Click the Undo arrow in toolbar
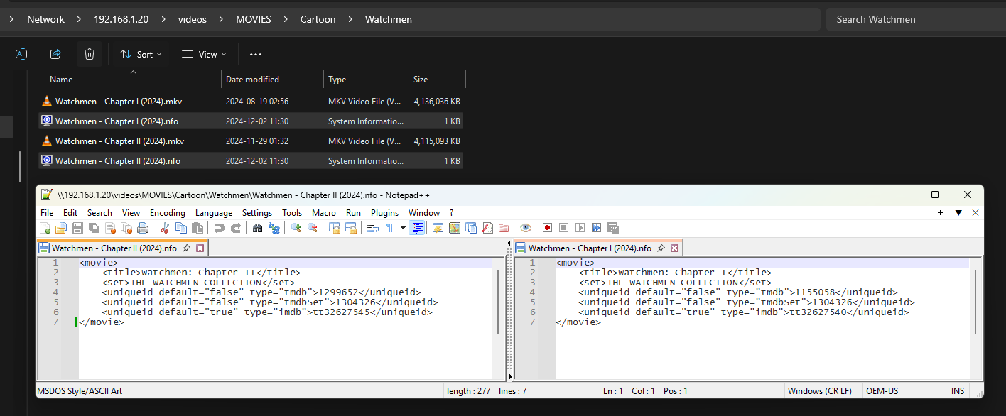Screen dimensions: 1006x416 [x=220, y=228]
